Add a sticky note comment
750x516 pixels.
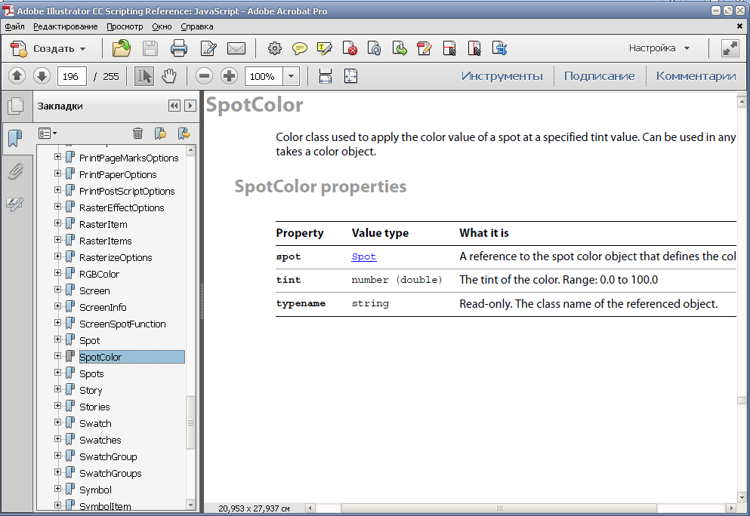(x=300, y=48)
